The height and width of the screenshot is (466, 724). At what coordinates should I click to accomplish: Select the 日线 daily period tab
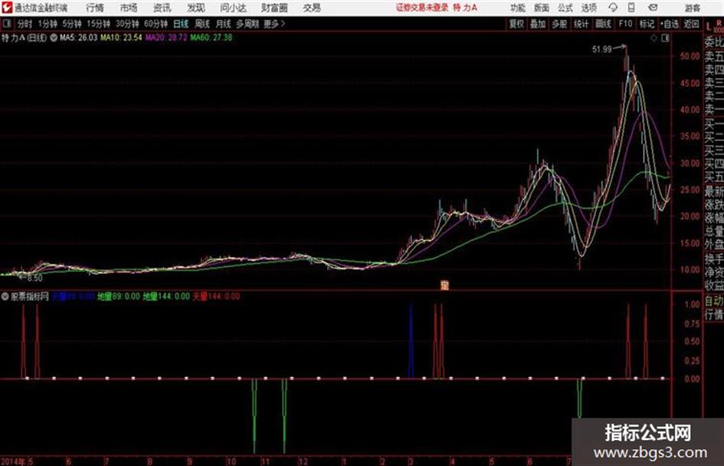click(181, 24)
